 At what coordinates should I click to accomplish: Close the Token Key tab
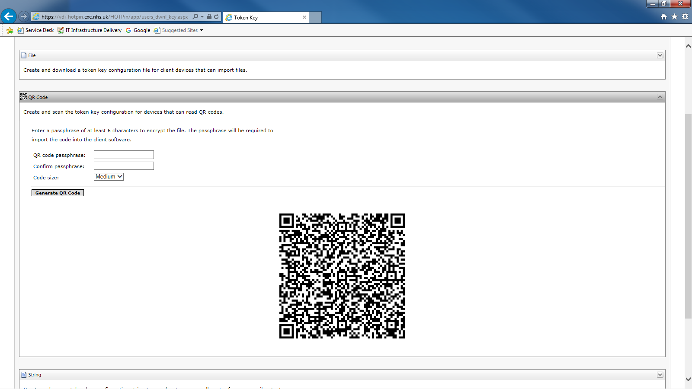304,17
